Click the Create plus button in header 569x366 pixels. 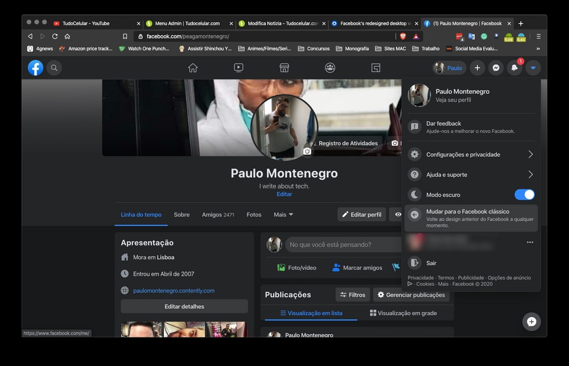pyautogui.click(x=477, y=68)
